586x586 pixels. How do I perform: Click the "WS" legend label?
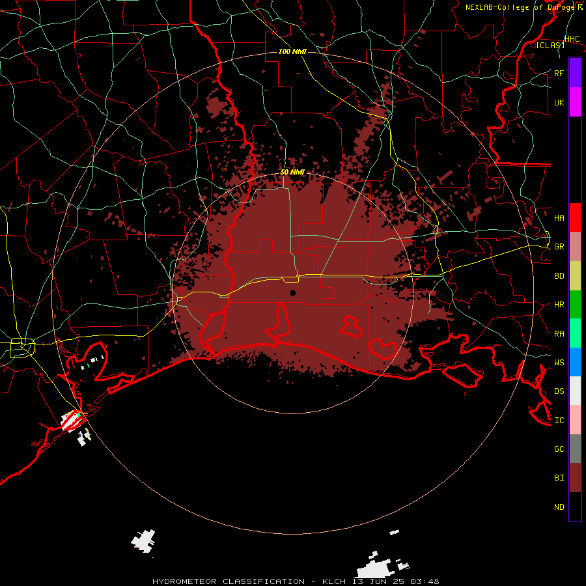[x=559, y=362]
